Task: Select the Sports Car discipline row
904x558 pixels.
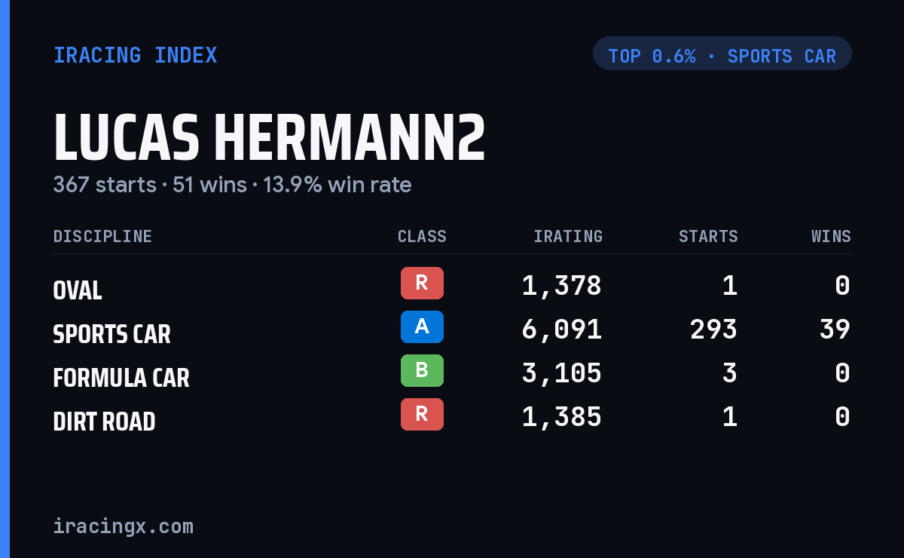Action: pyautogui.click(x=452, y=330)
